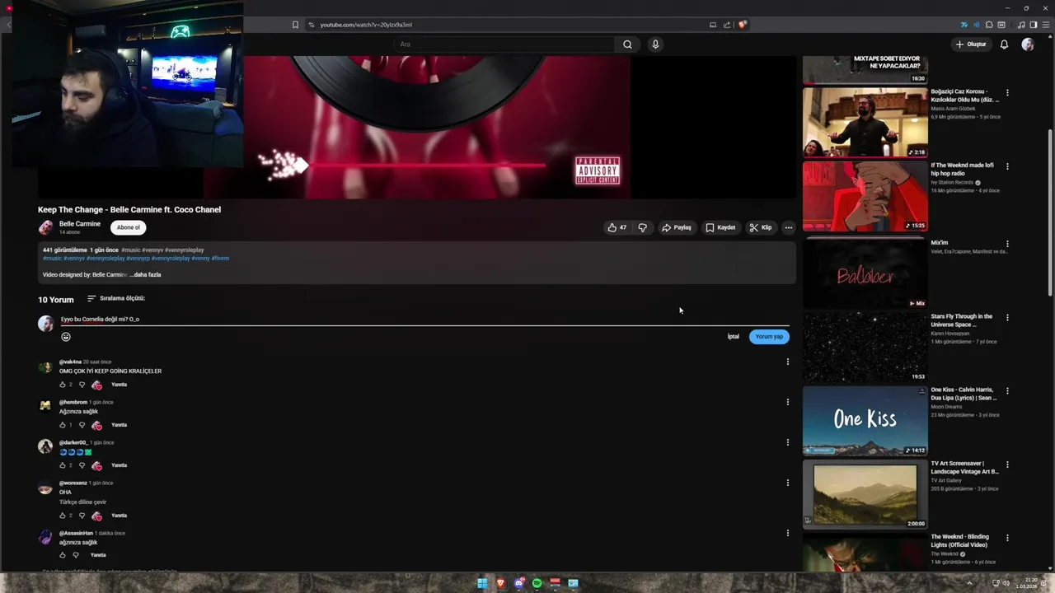This screenshot has width=1055, height=593.
Task: Click the browser address bar URL
Action: [366, 25]
